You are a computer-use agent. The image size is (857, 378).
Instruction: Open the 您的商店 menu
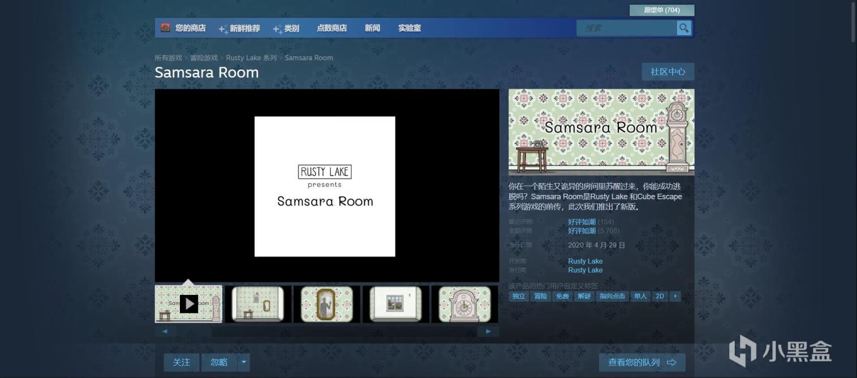pos(190,28)
